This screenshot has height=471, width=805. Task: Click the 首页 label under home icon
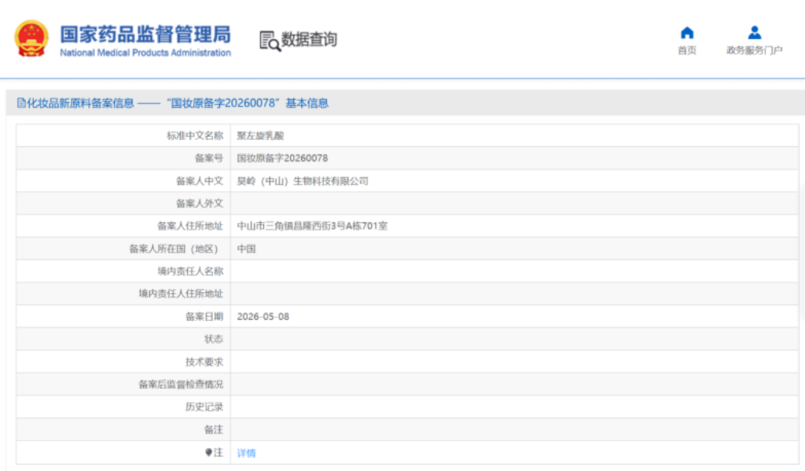point(687,50)
